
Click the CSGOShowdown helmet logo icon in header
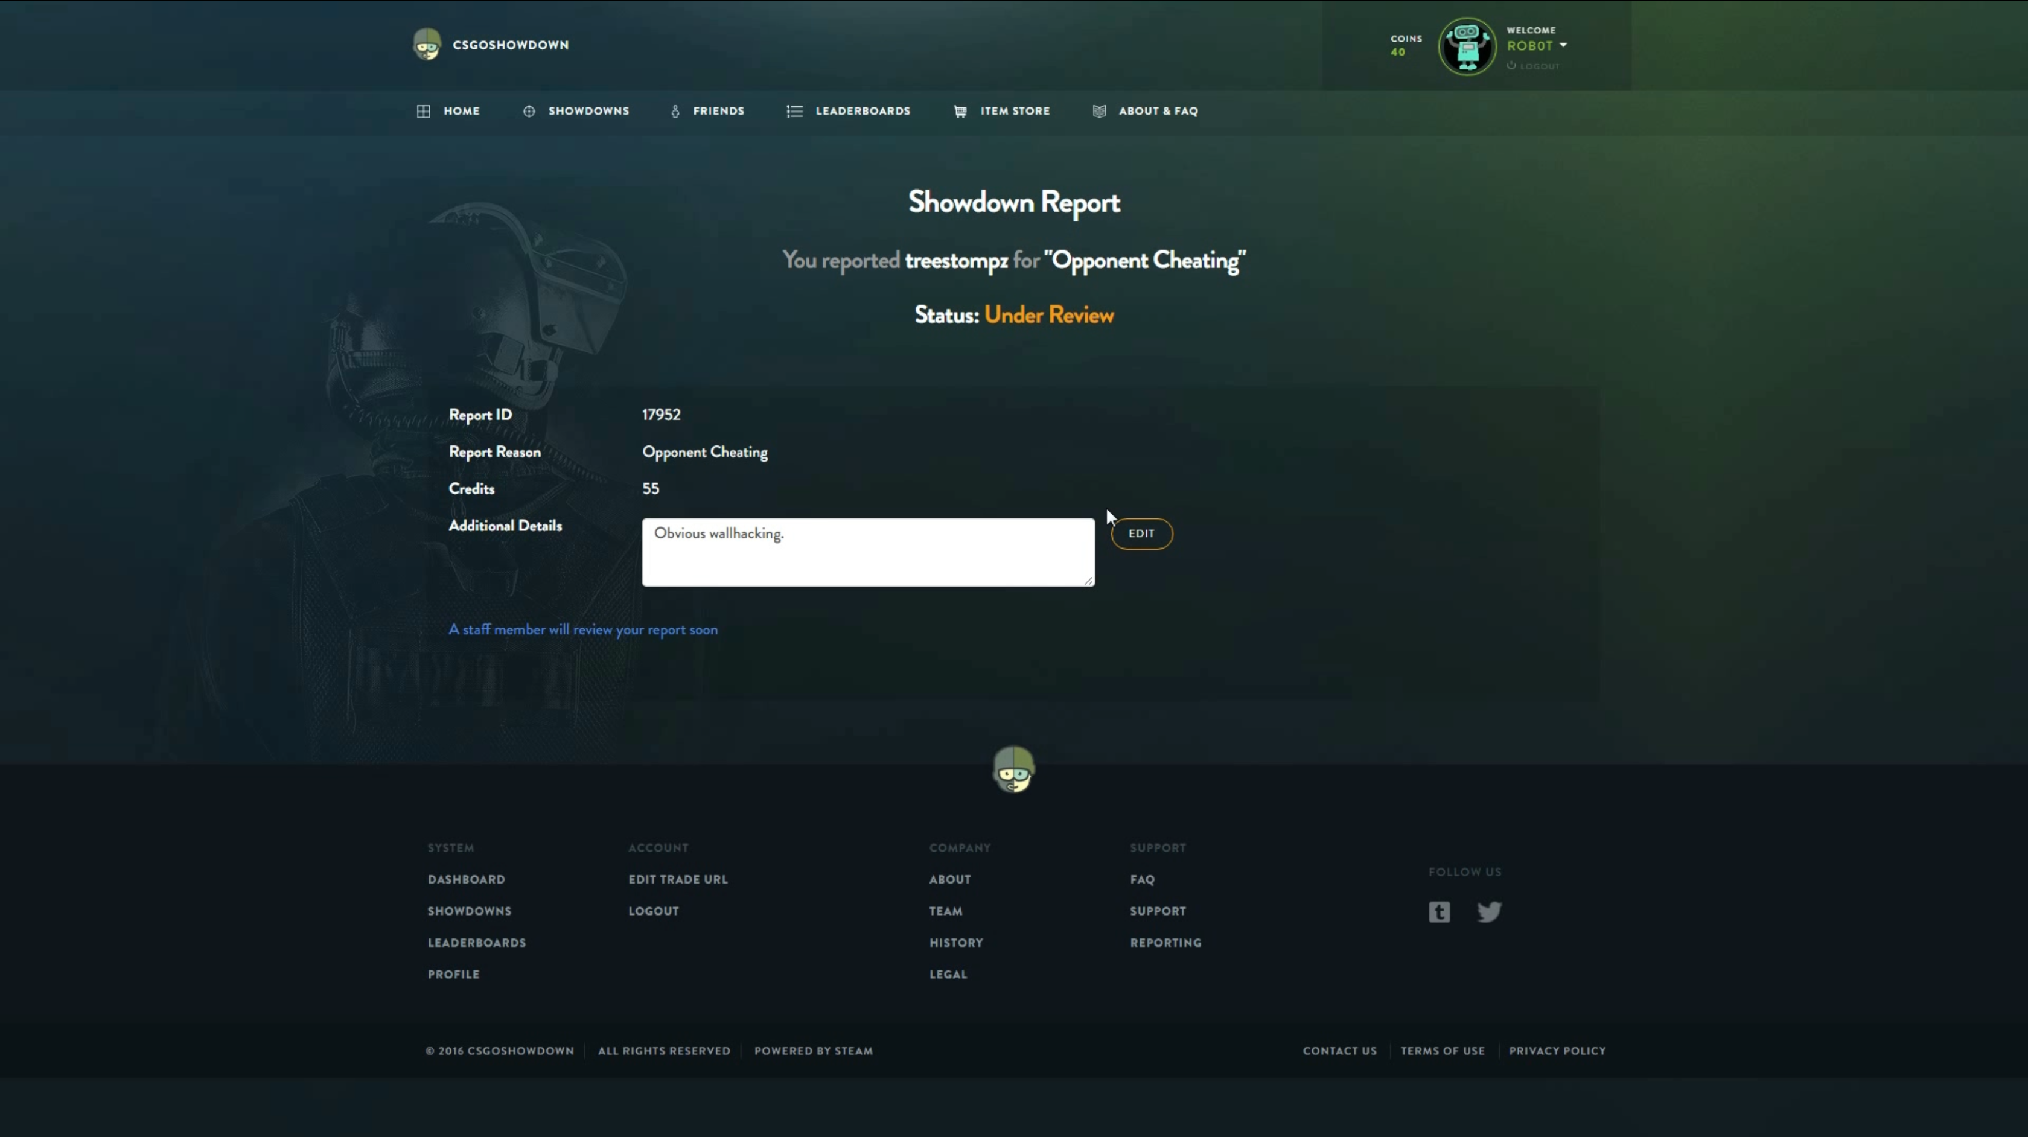point(427,44)
